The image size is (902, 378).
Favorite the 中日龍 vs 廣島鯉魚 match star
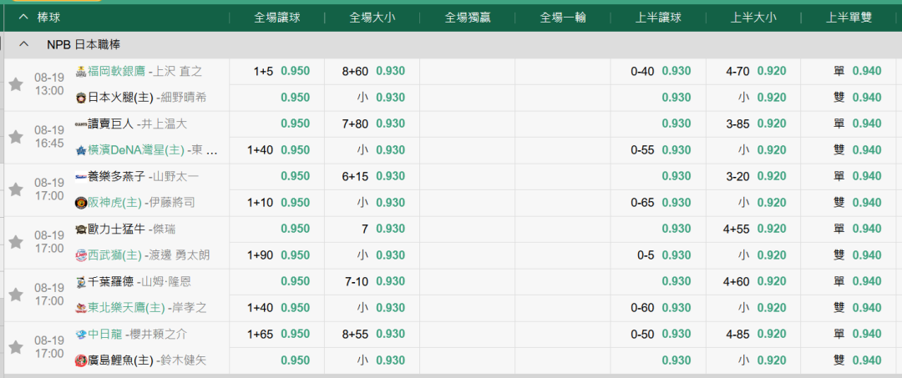tap(16, 348)
